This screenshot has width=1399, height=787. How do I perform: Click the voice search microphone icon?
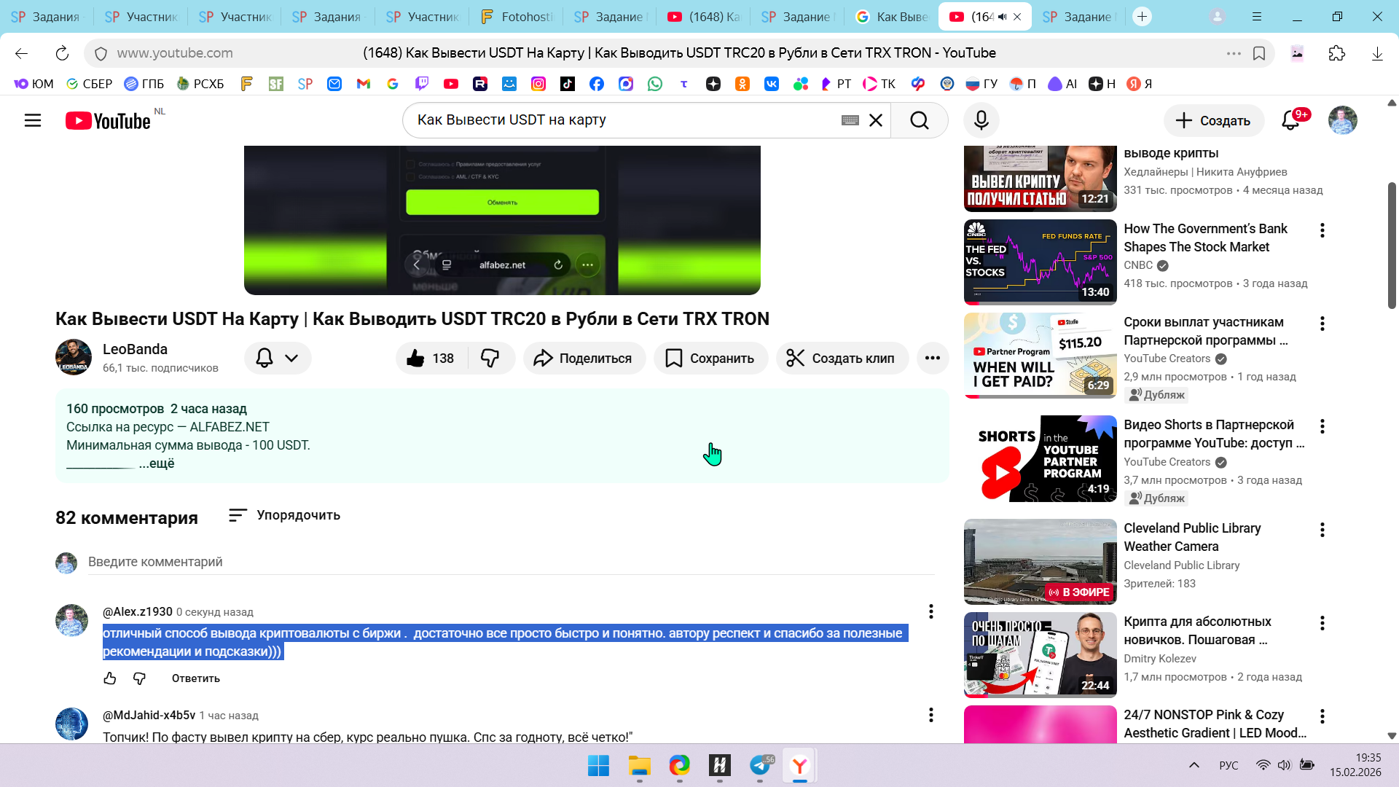click(981, 120)
